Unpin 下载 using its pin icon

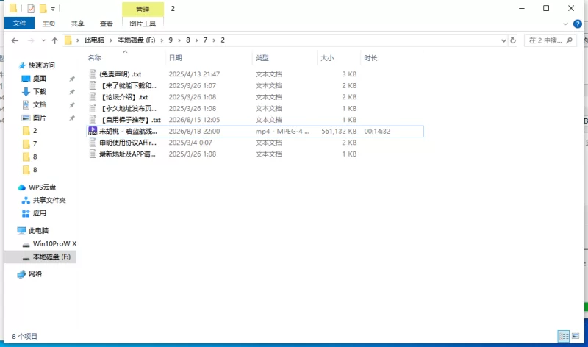tap(71, 92)
